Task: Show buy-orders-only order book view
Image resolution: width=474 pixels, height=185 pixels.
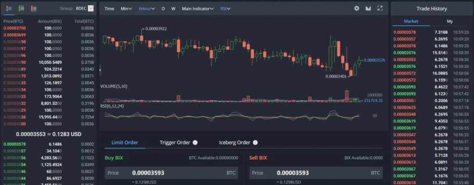Action: tap(21, 8)
